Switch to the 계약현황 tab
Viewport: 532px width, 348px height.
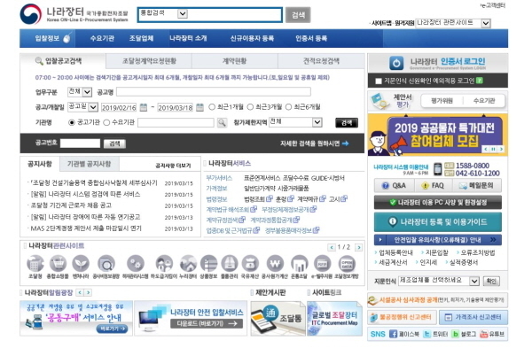pos(234,61)
